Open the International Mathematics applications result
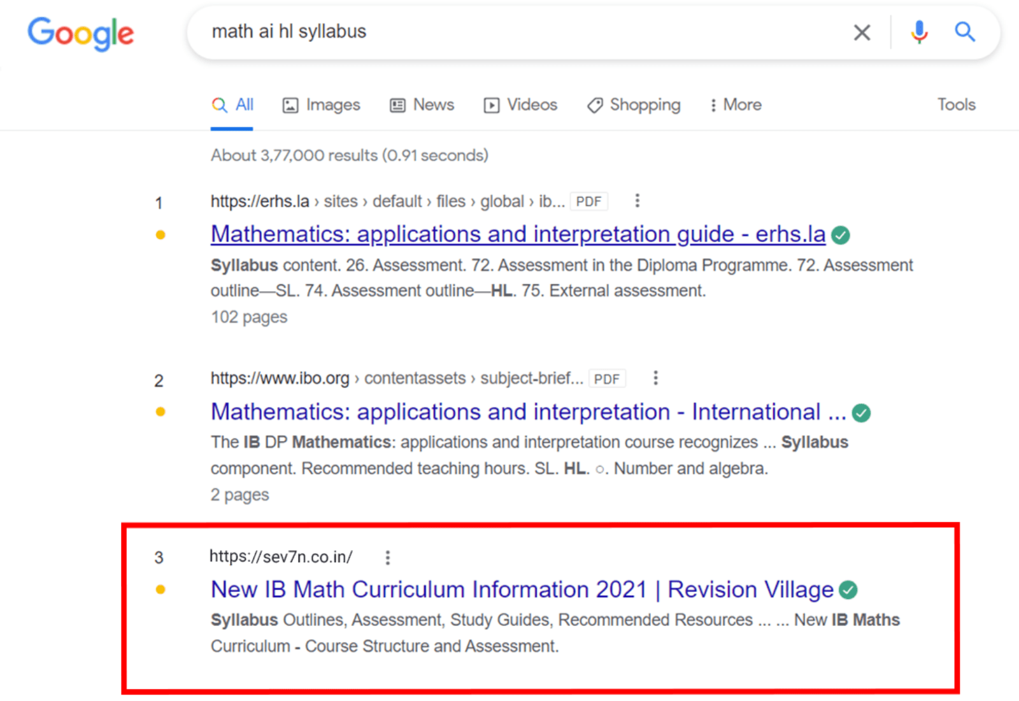This screenshot has height=701, width=1019. (x=527, y=412)
